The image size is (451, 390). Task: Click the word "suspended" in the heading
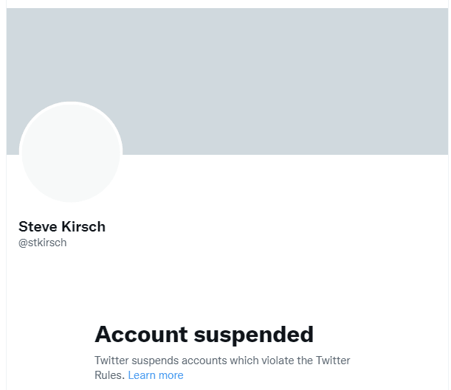coord(253,334)
